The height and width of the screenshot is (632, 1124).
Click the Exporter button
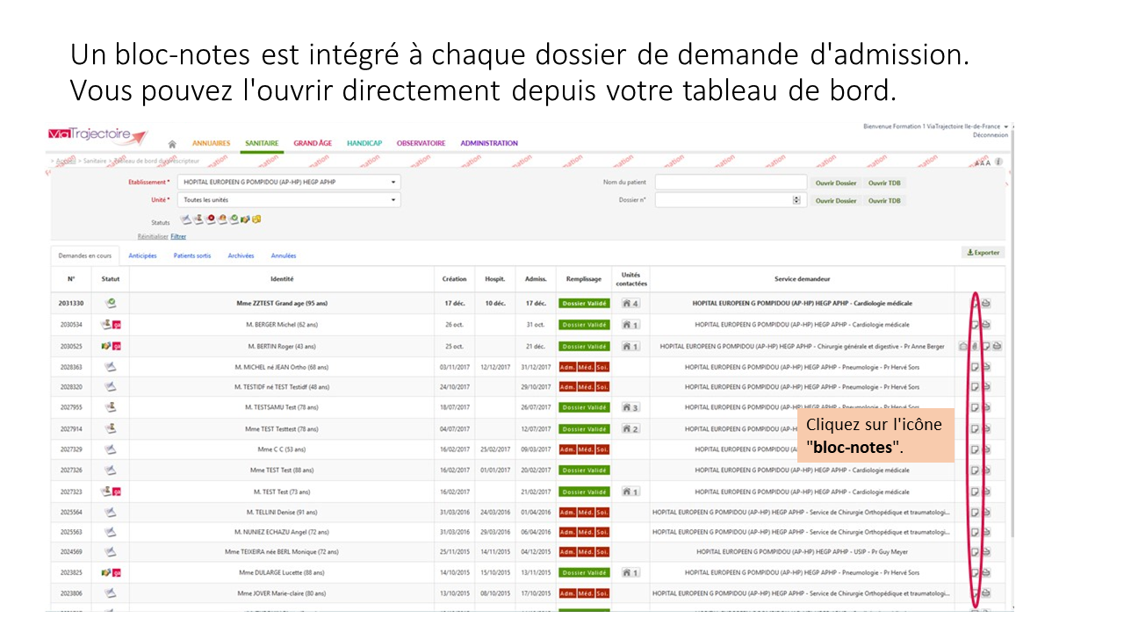(983, 253)
